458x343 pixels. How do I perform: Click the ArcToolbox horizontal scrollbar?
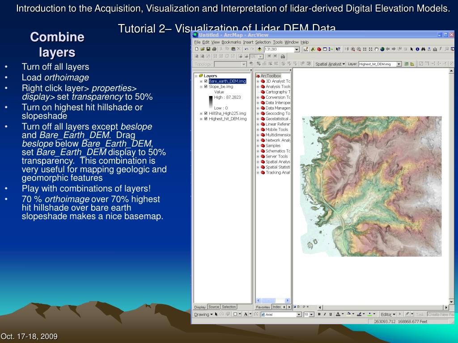[x=273, y=301]
